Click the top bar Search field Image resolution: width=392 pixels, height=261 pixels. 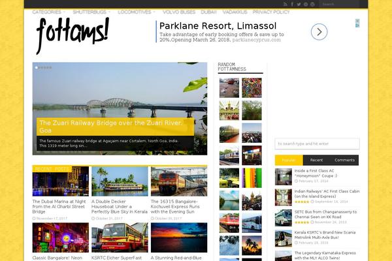point(338,5)
